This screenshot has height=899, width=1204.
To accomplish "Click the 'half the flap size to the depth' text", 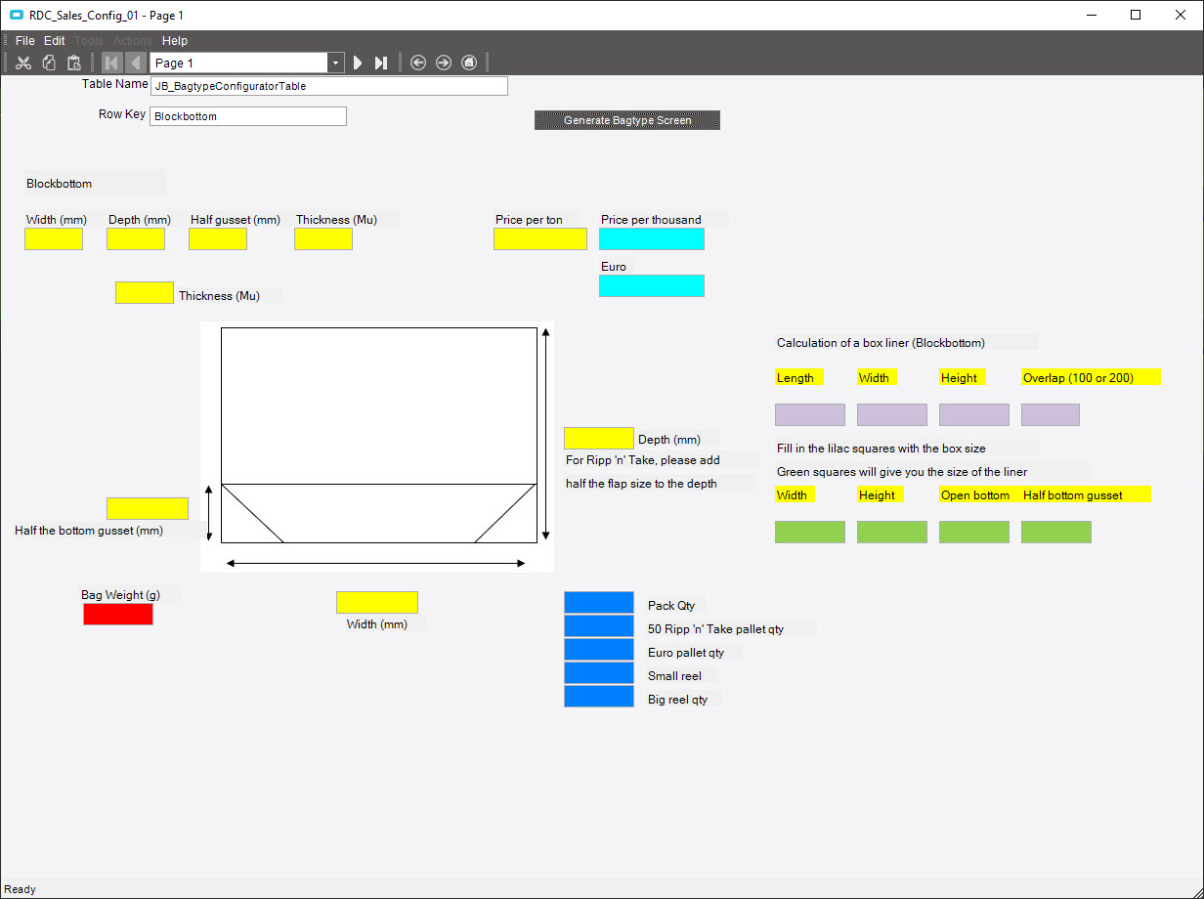I will [x=641, y=484].
